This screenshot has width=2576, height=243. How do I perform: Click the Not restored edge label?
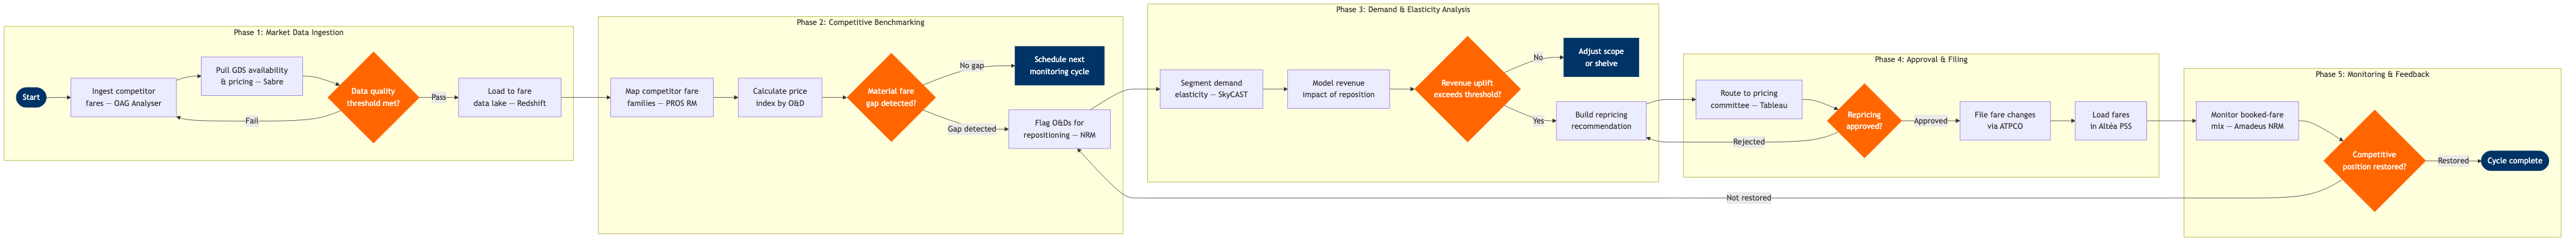pyautogui.click(x=1749, y=198)
